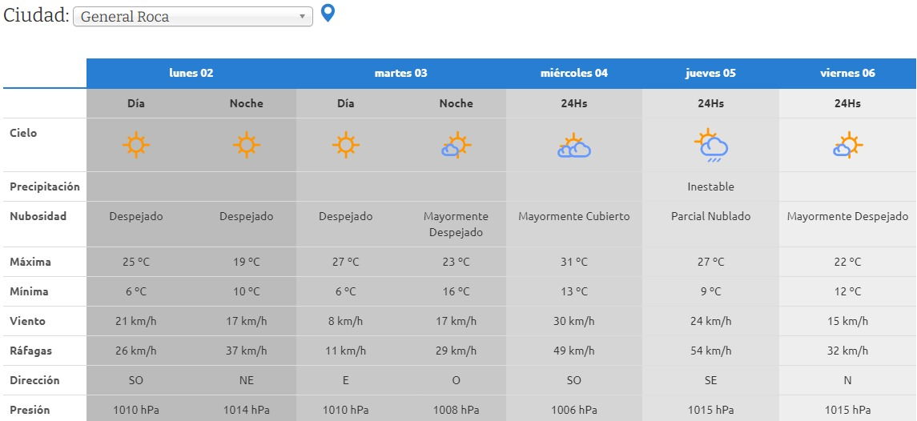Image resolution: width=917 pixels, height=421 pixels.
Task: Click the mostly cloudy icon for miércoles 04
Action: [573, 146]
